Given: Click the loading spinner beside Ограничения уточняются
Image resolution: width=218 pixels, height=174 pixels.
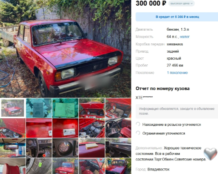Looking at the screenshot, I should point(138,133).
